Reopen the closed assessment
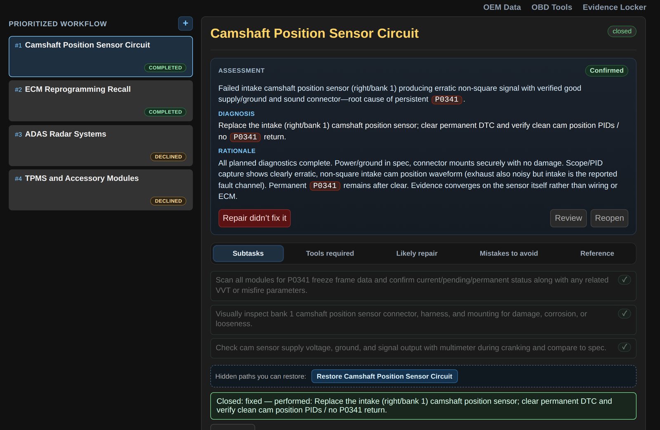 click(609, 218)
